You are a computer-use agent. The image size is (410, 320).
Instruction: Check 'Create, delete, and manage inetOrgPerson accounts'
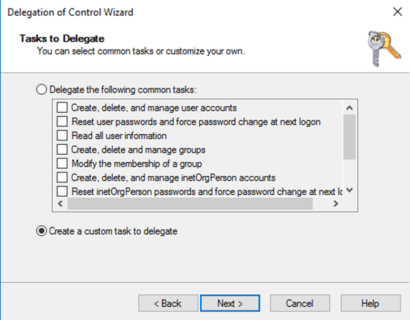pos(62,177)
